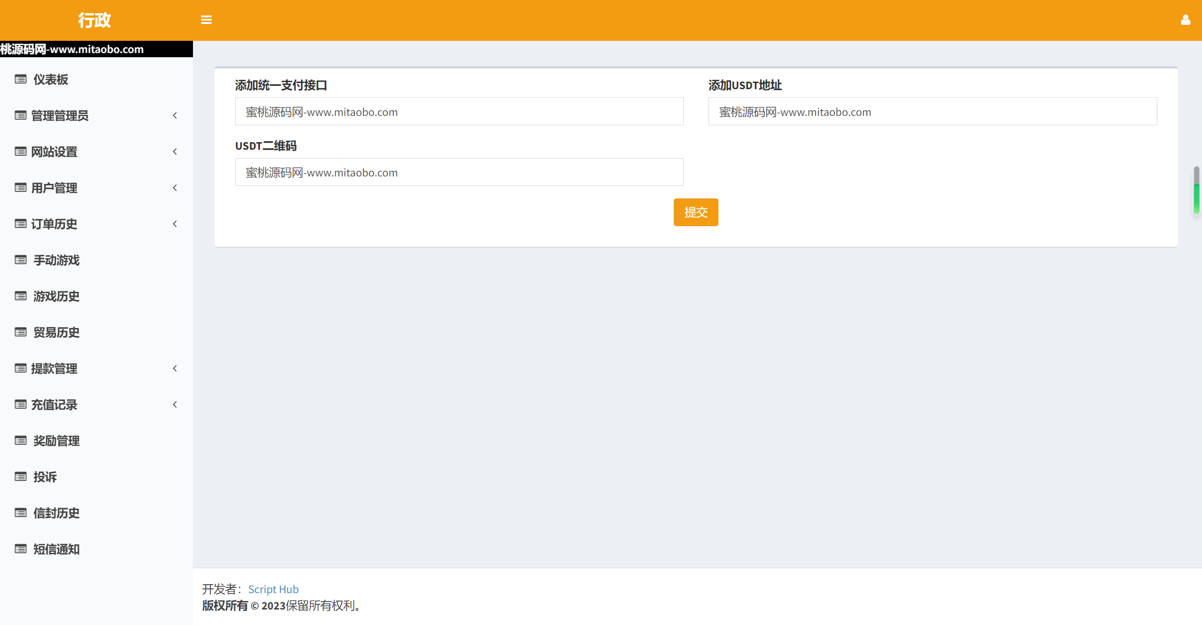Click the icon beside 投诉
Image resolution: width=1202 pixels, height=625 pixels.
click(21, 477)
